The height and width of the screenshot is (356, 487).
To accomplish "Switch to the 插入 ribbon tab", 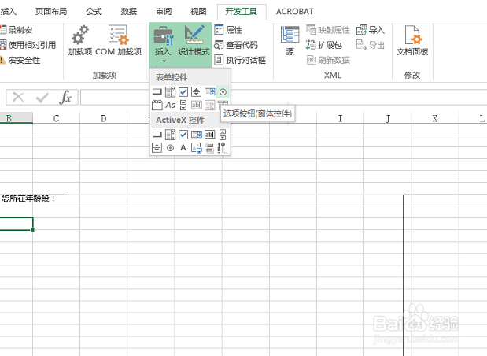I will (x=8, y=12).
